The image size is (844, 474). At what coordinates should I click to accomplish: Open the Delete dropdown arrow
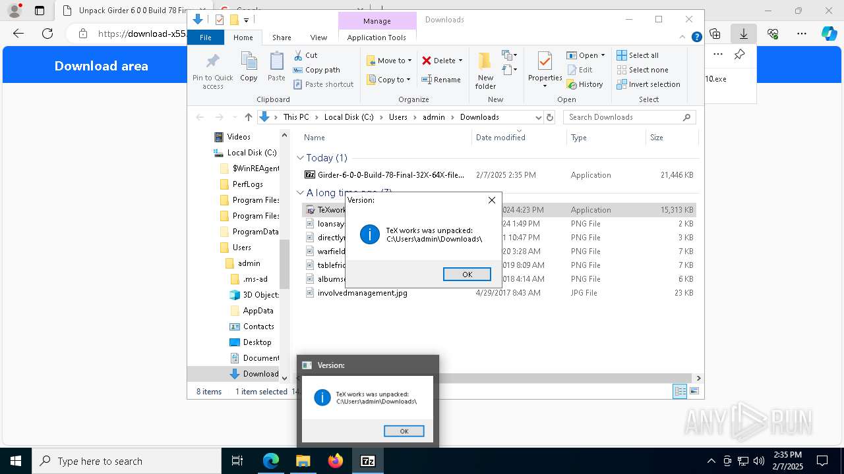pos(460,61)
